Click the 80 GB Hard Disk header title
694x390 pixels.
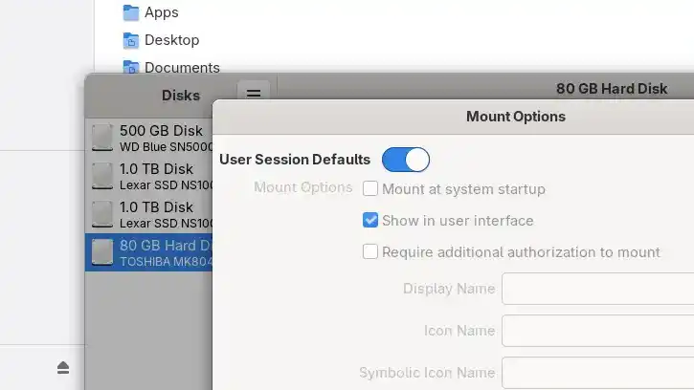click(612, 89)
